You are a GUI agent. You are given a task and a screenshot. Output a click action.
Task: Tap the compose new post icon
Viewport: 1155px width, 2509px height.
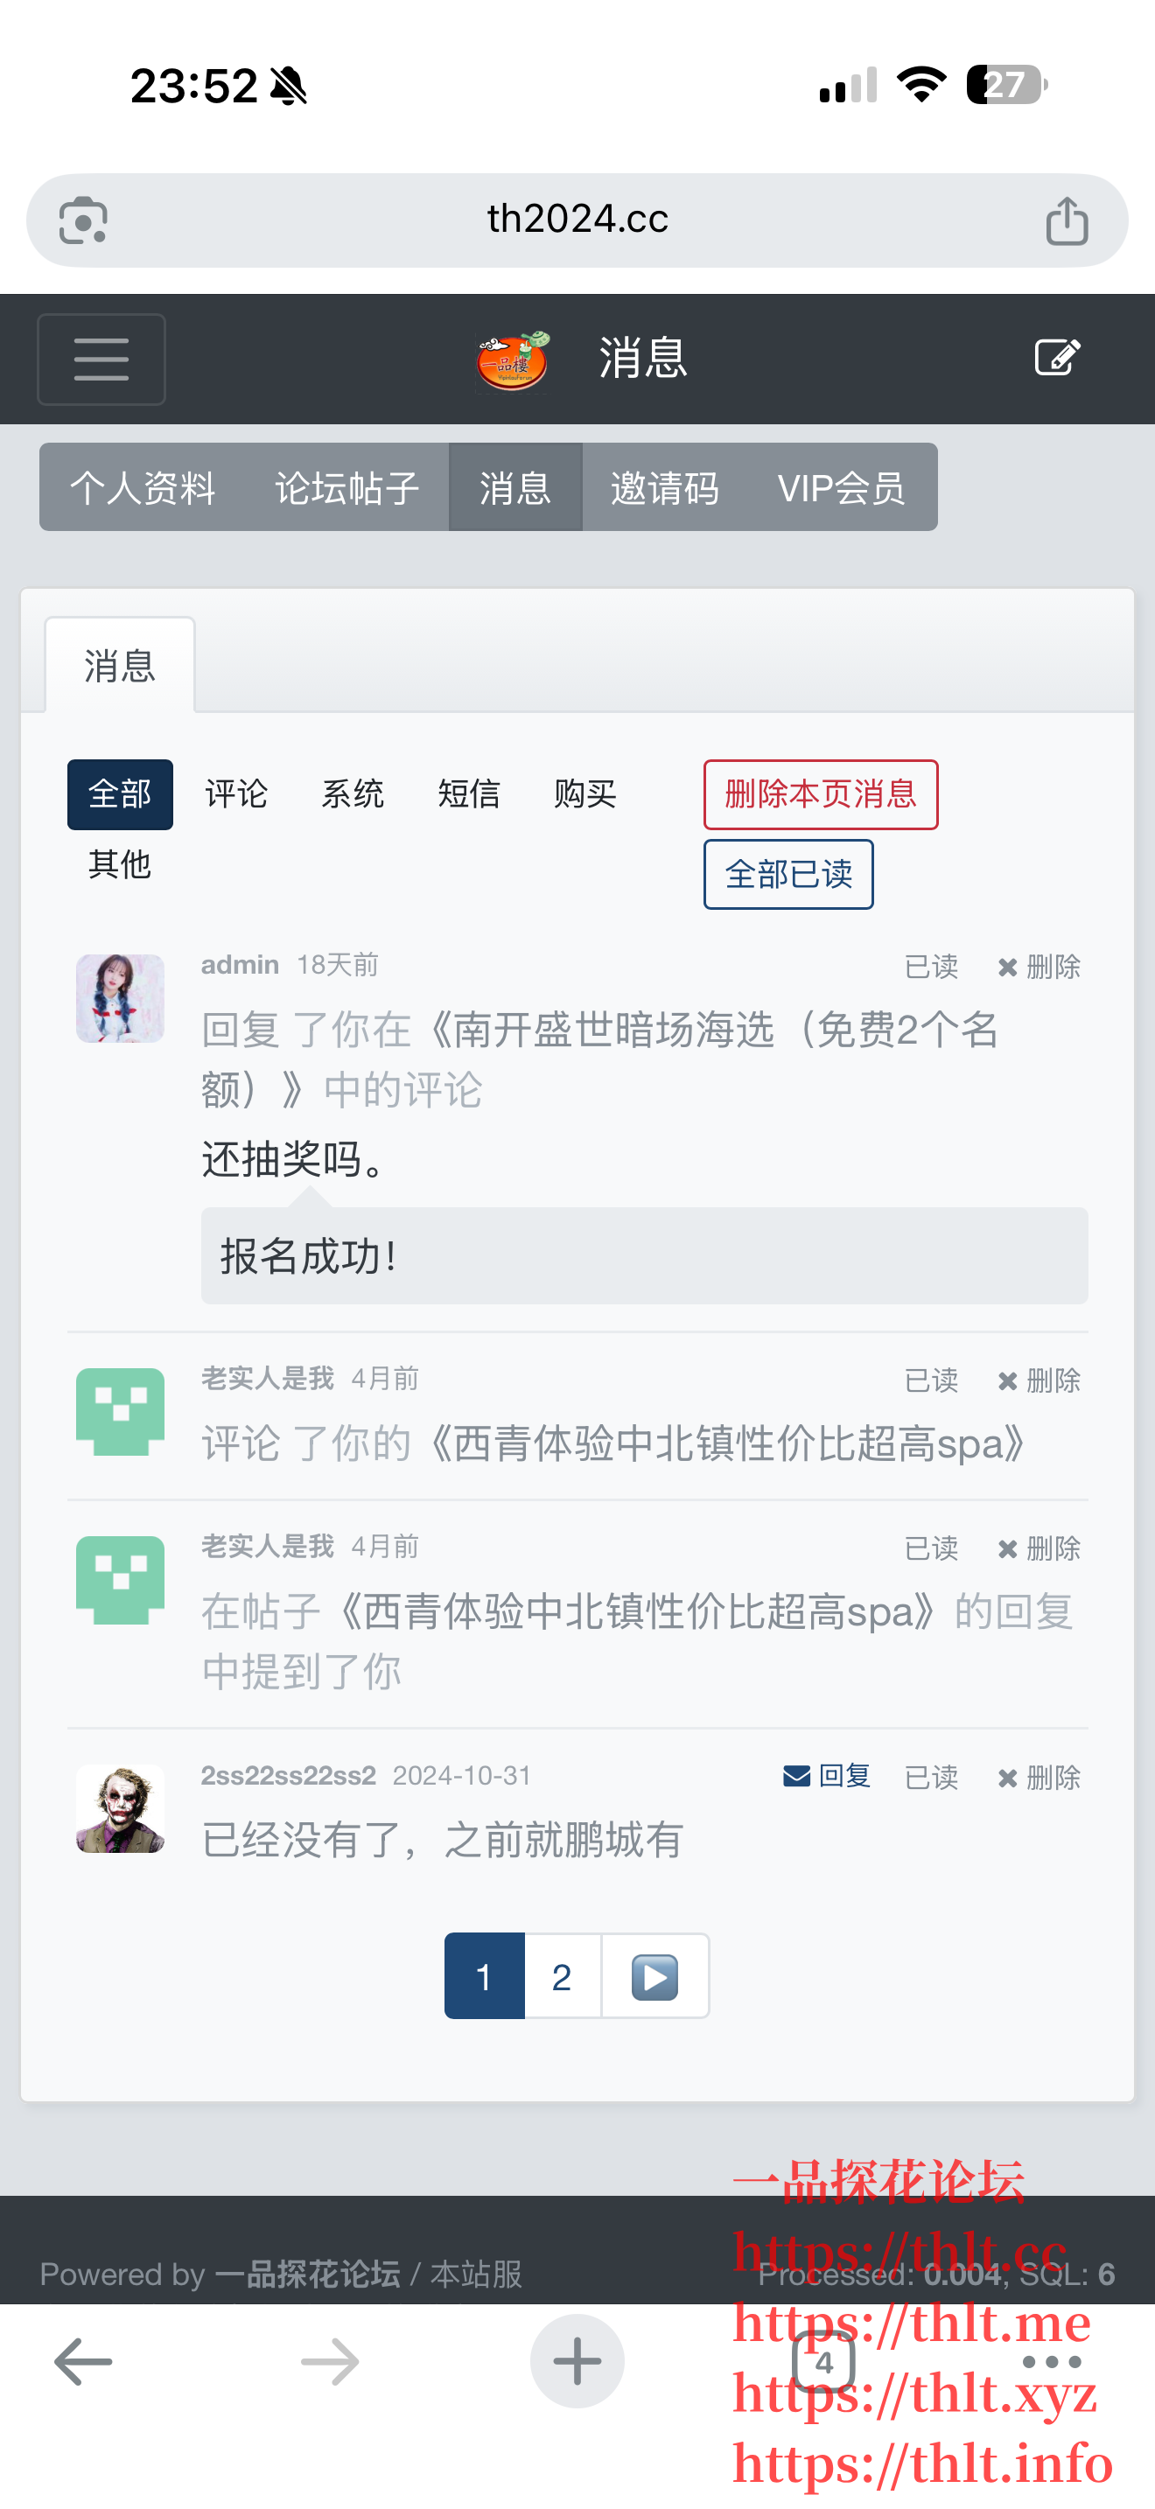point(1057,358)
